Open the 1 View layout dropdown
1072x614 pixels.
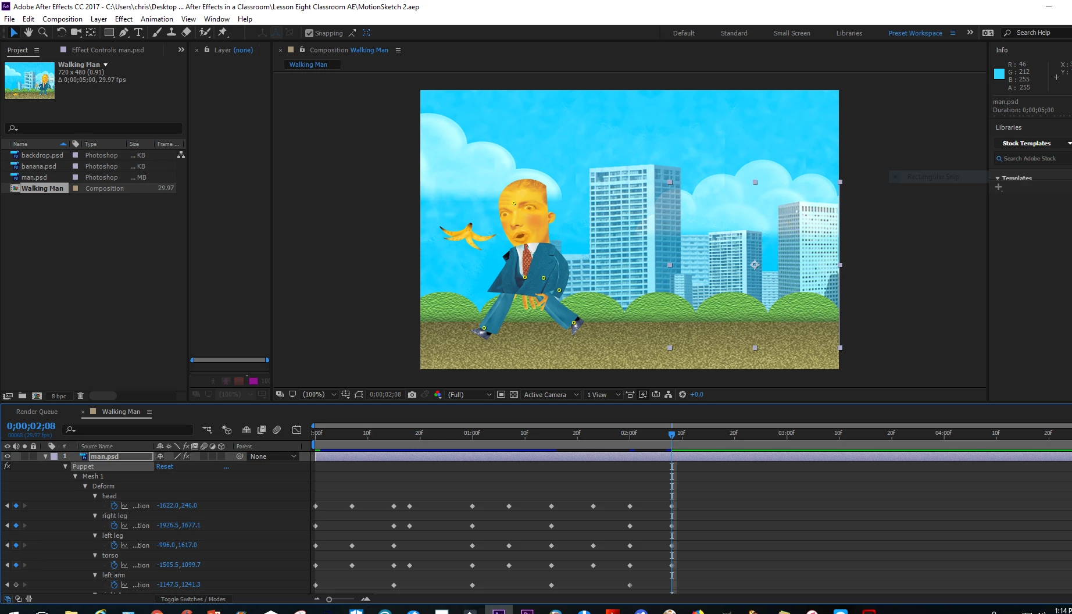coord(603,394)
